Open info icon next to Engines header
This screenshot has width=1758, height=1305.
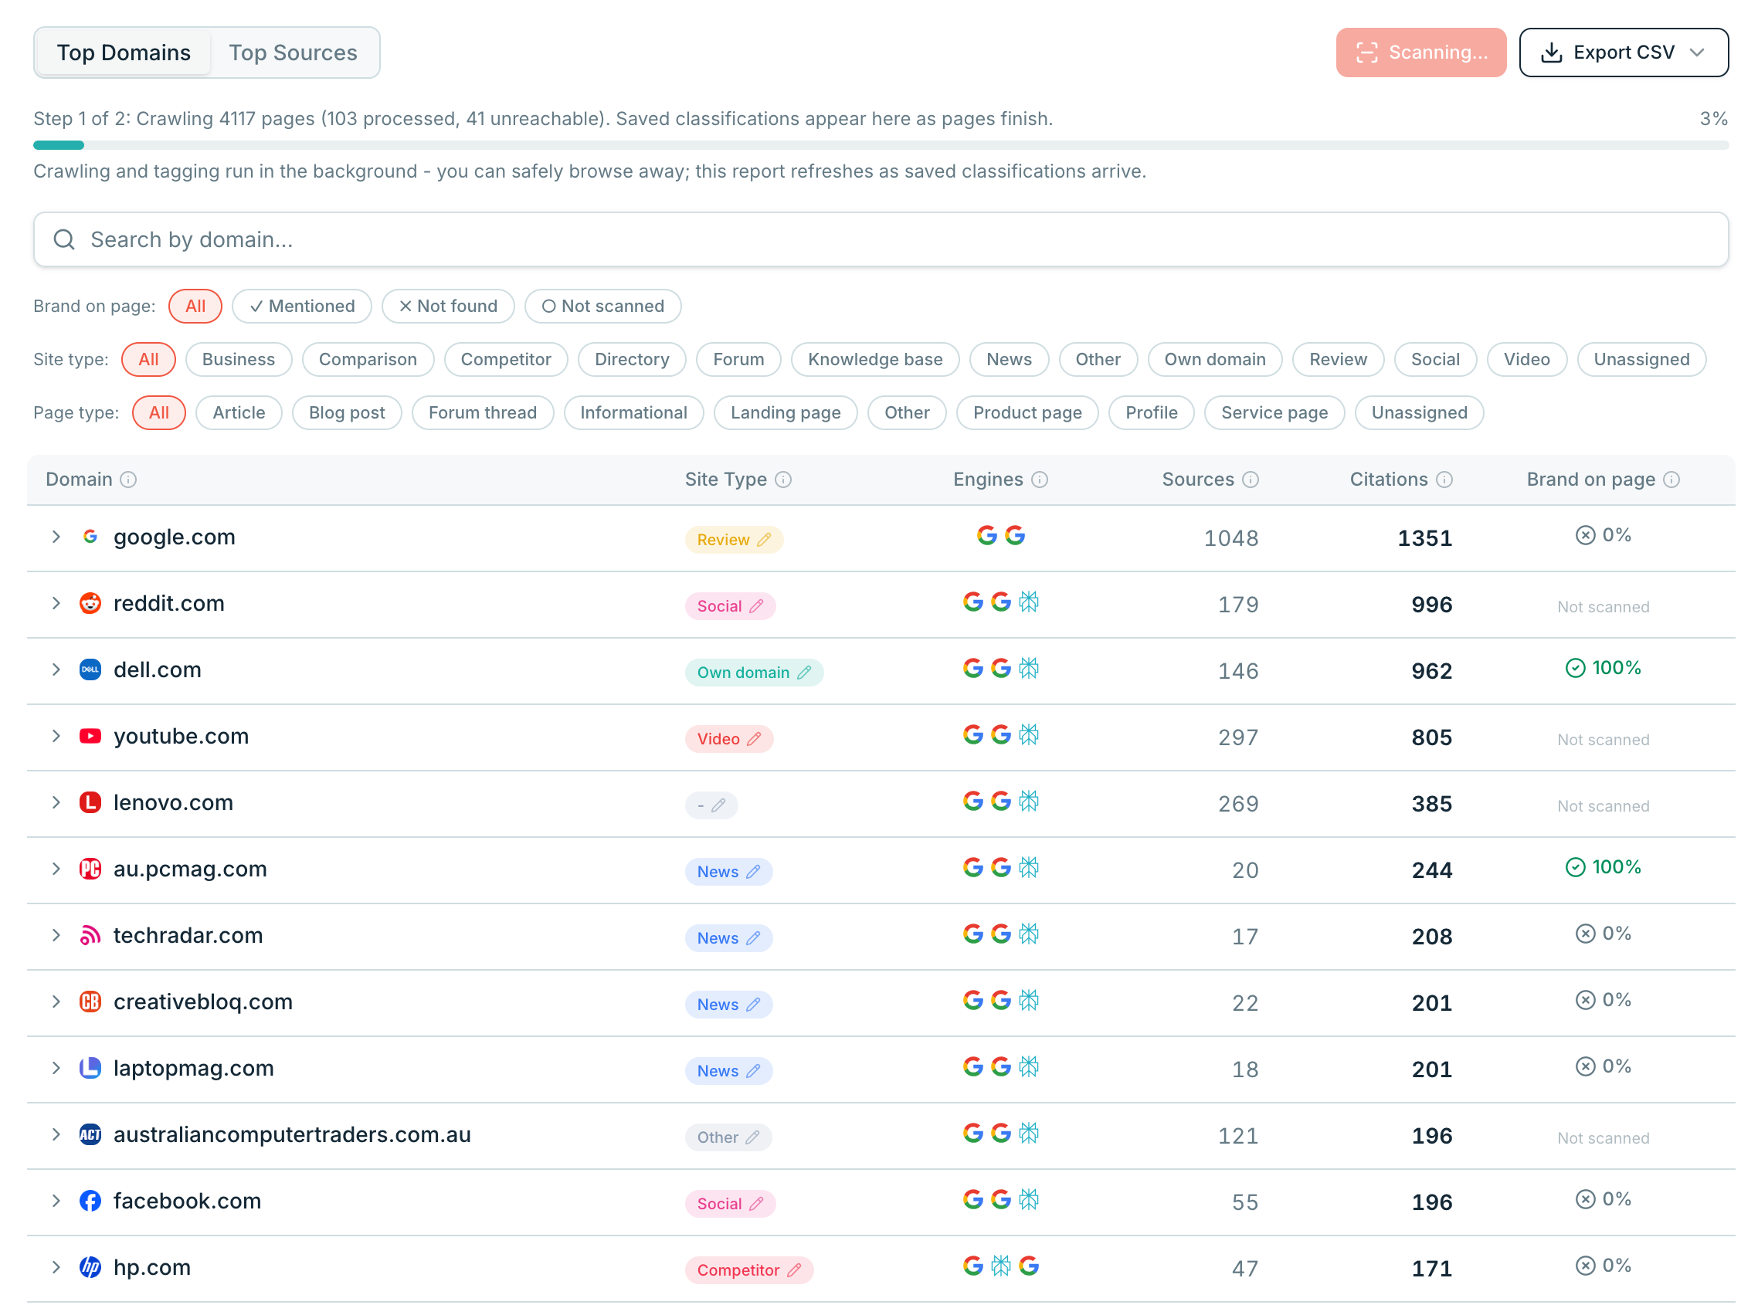click(x=1040, y=480)
